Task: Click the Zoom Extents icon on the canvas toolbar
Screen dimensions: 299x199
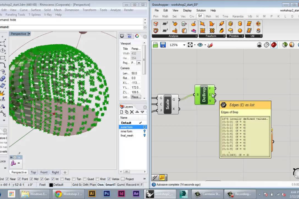Action: (x=190, y=45)
